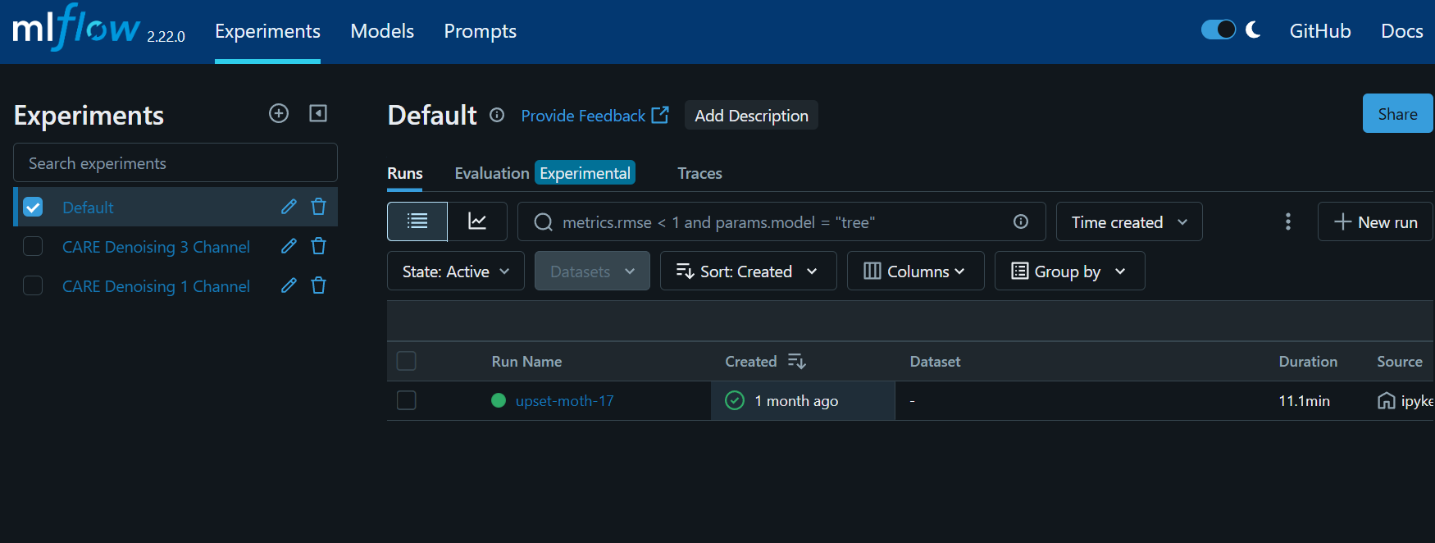
Task: Click the Duration column header
Action: (x=1308, y=362)
